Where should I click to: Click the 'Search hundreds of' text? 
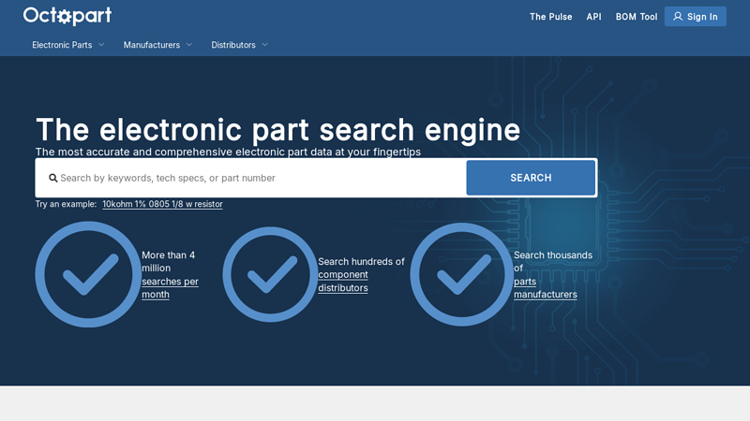tap(361, 262)
